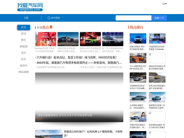184x138 pixels.
Task: Open the link 世界爱上中国车，2022全球汽车盛典
Action: click(101, 67)
